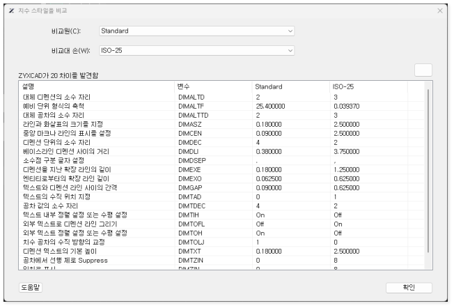This screenshot has height=308, width=454.
Task: Select the DIMTAD variable cell
Action: click(189, 197)
